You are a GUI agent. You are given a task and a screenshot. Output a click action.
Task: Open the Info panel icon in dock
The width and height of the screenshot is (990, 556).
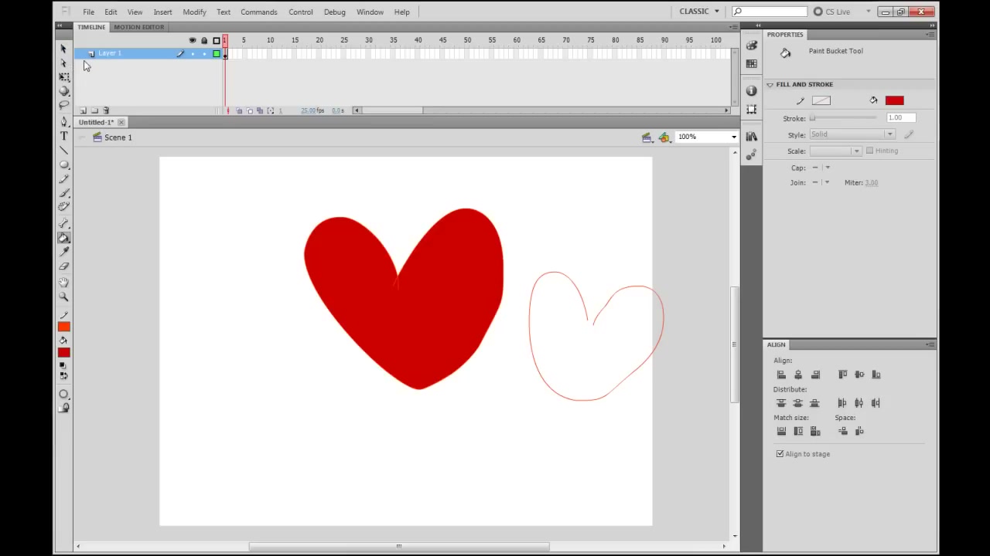751,91
